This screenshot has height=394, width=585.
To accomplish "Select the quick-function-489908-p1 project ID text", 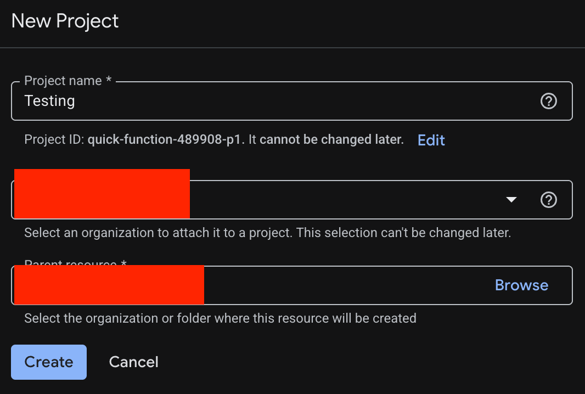I will point(164,139).
